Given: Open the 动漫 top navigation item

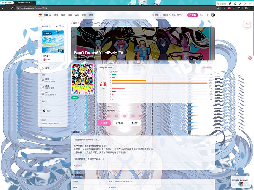Looking at the screenshot, I should point(91,15).
